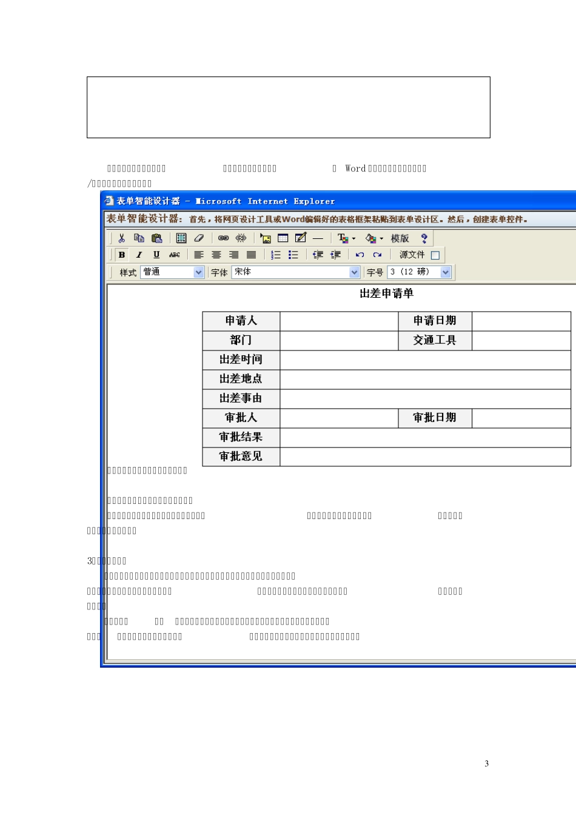Viewport: 576px width, 815px height.
Task: Align text right
Action: point(234,255)
